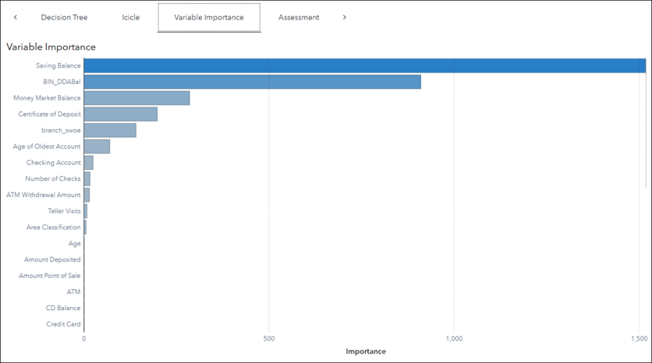Go to the Assessment tab
This screenshot has height=363, width=652.
coord(298,18)
